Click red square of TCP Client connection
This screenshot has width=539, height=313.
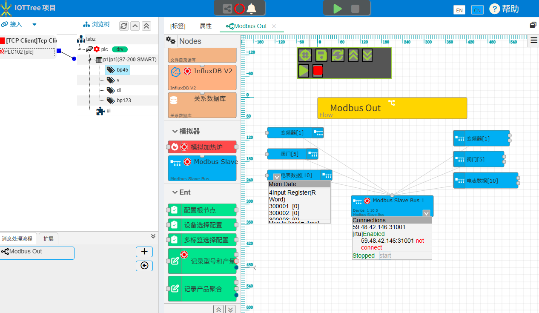tap(2, 40)
